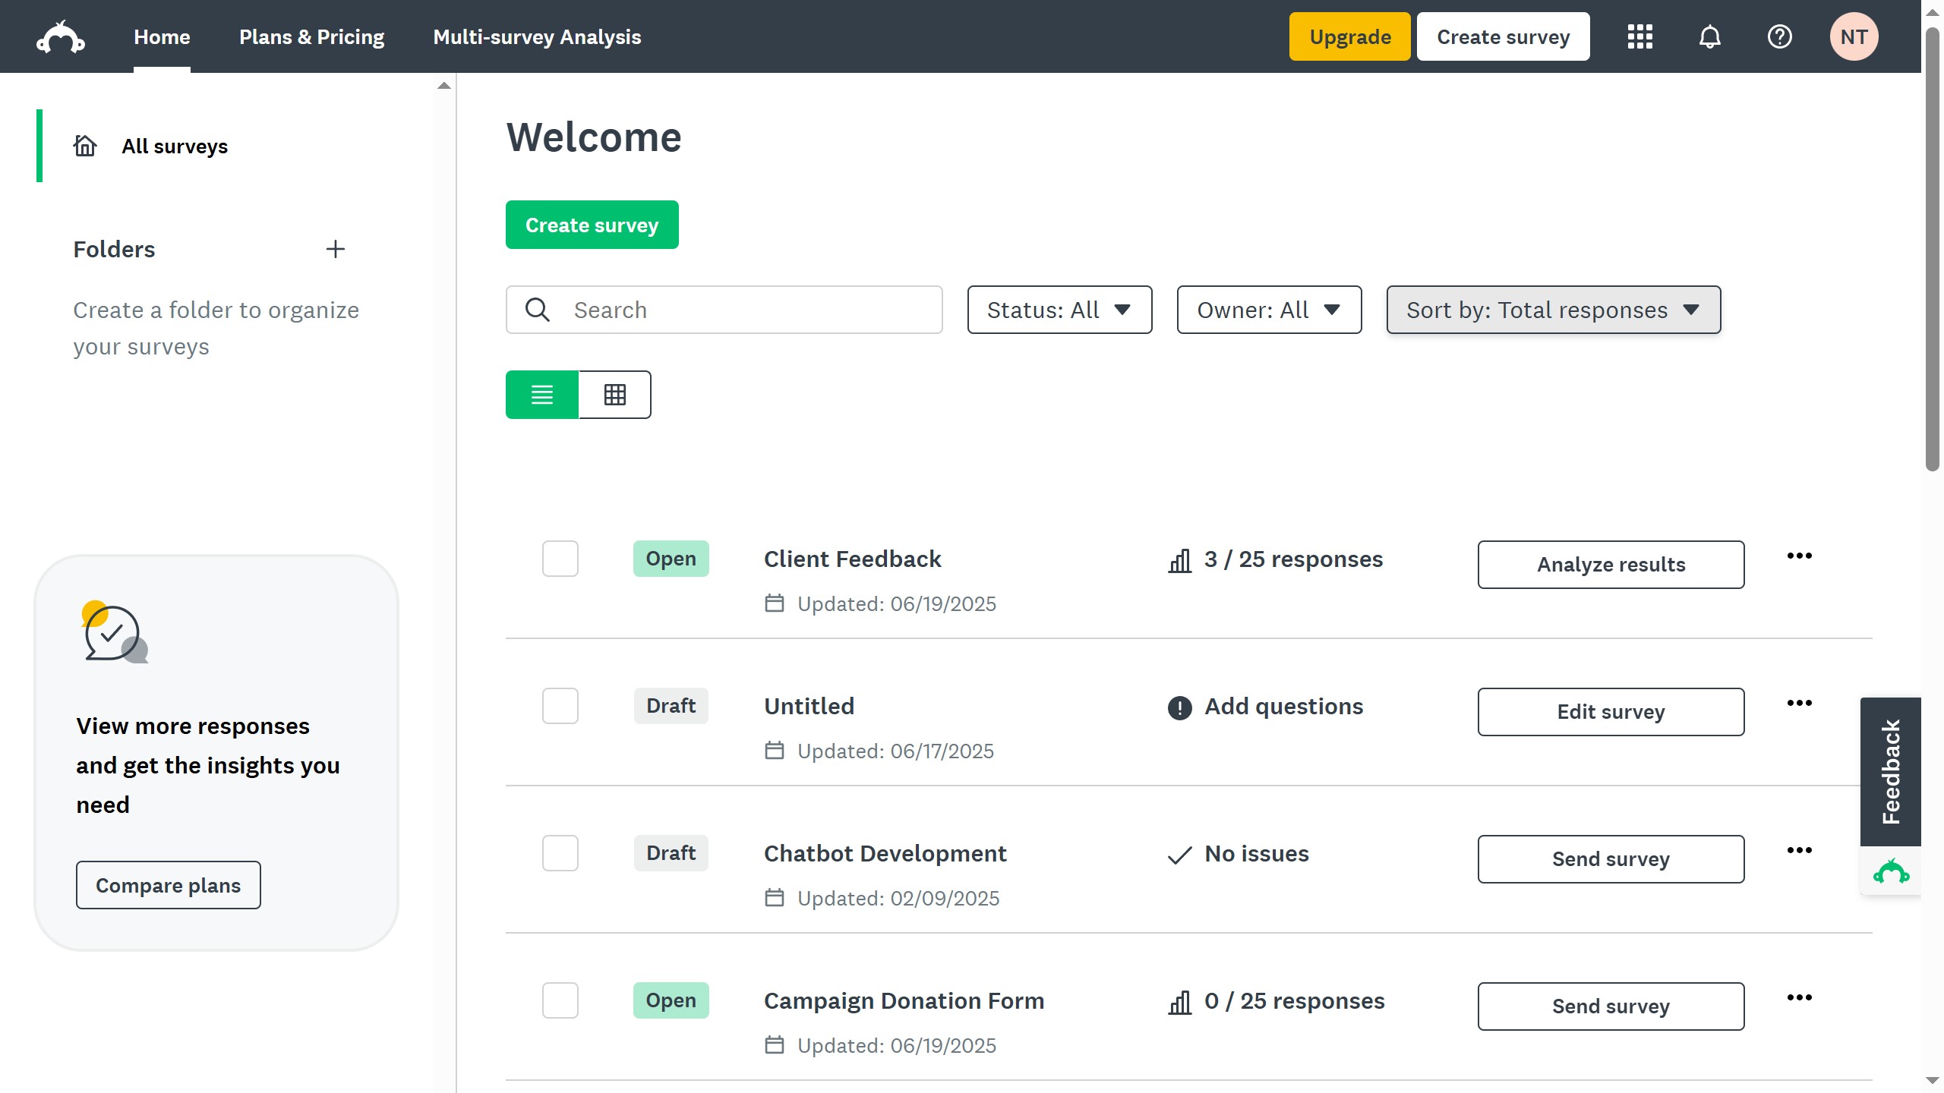The height and width of the screenshot is (1093, 1944).
Task: Open the apps grid menu
Action: pos(1639,36)
